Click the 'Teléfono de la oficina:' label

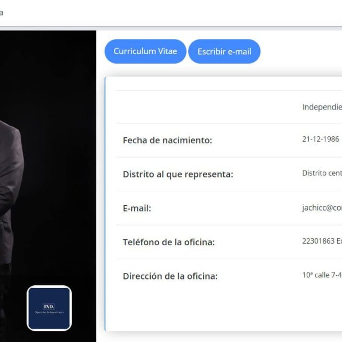(x=168, y=242)
